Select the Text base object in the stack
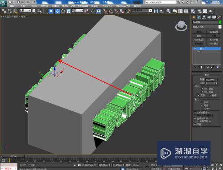Viewport: 223px width, 170px height. pos(207,51)
